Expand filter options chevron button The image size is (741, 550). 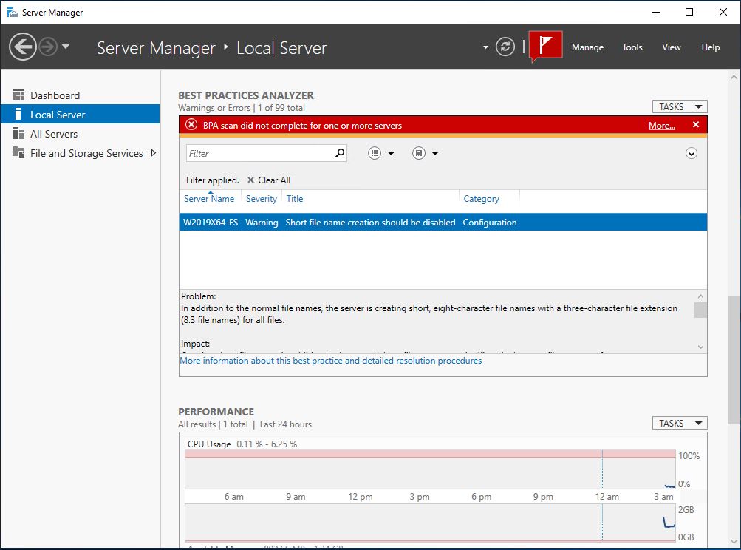coord(692,153)
